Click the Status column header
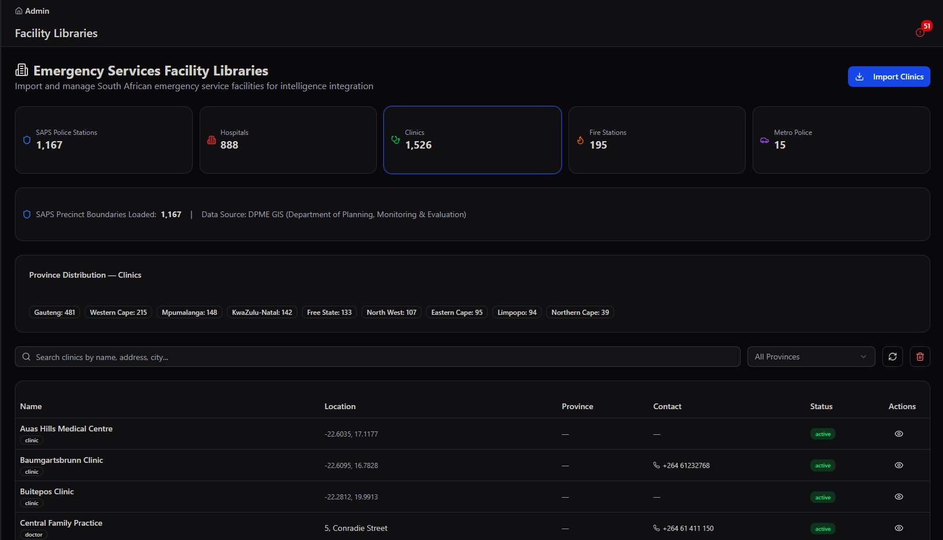 point(821,406)
